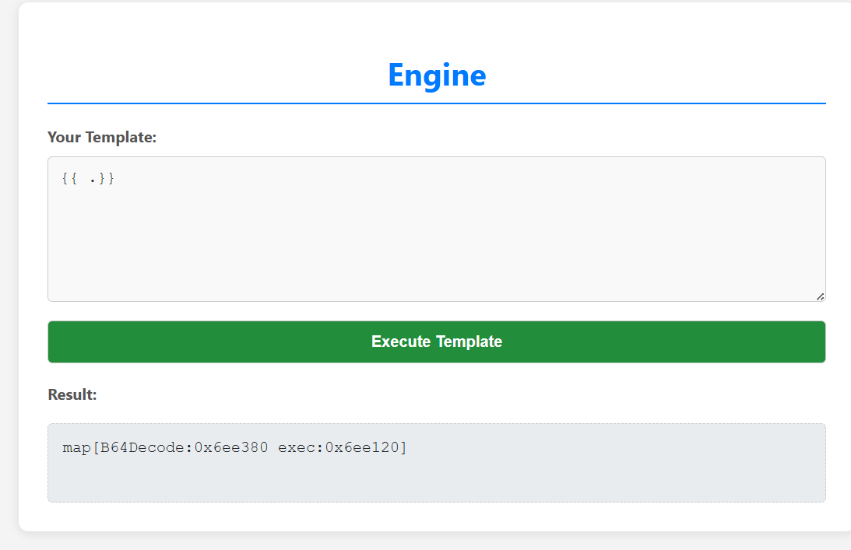Click the address 0x6ee380 in the output
The image size is (851, 550).
pyautogui.click(x=231, y=447)
